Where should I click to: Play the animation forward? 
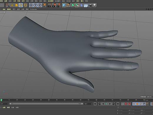(106, 104)
